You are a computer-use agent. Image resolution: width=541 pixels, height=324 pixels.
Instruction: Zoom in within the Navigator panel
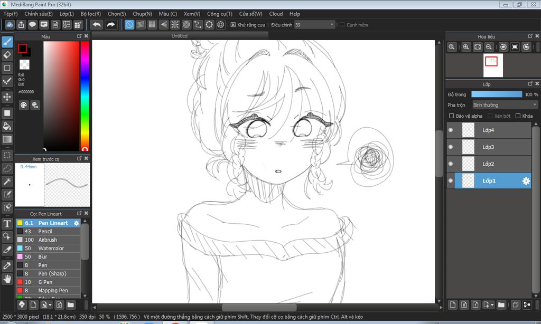point(466,47)
